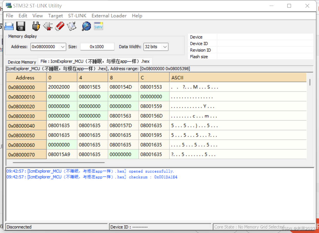Open the Edit menu
The height and width of the screenshot is (233, 319).
click(x=23, y=16)
